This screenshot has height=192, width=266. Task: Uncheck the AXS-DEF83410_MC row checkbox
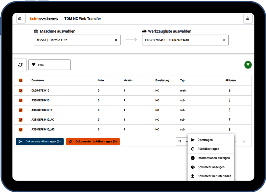pyautogui.click(x=21, y=130)
